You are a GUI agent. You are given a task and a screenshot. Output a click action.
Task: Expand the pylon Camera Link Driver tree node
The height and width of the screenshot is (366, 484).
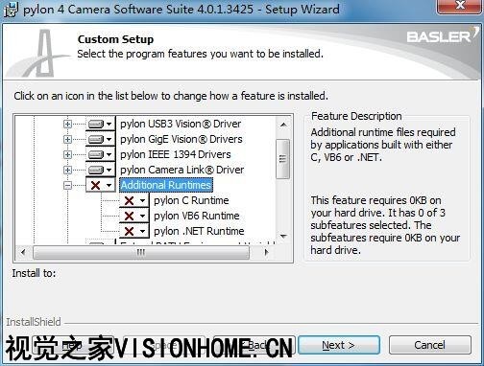click(x=67, y=170)
